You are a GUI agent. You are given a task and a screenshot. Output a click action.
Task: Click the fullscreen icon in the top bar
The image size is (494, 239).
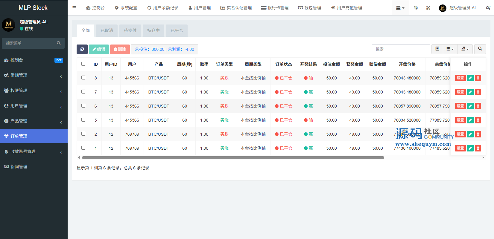click(428, 8)
